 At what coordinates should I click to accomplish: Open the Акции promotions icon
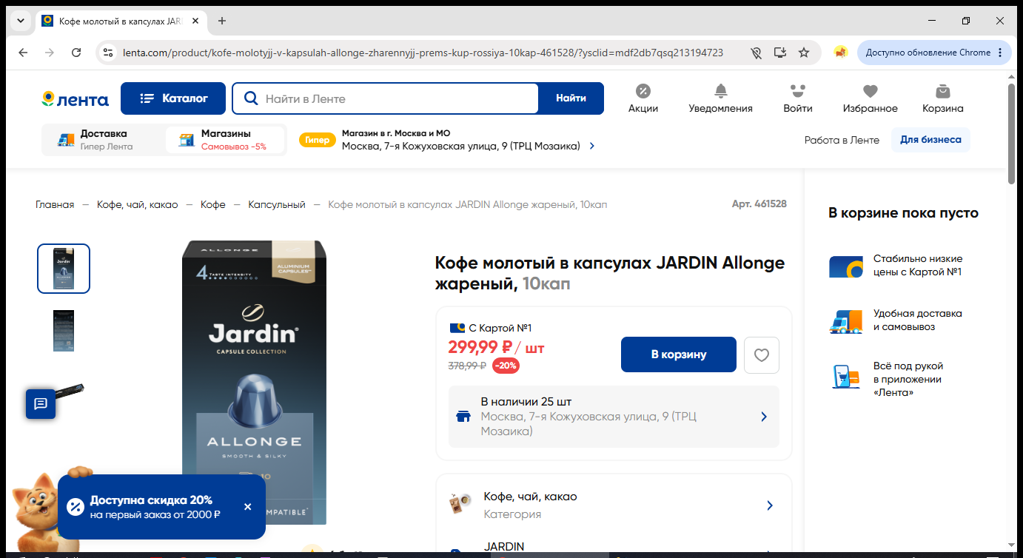[643, 98]
